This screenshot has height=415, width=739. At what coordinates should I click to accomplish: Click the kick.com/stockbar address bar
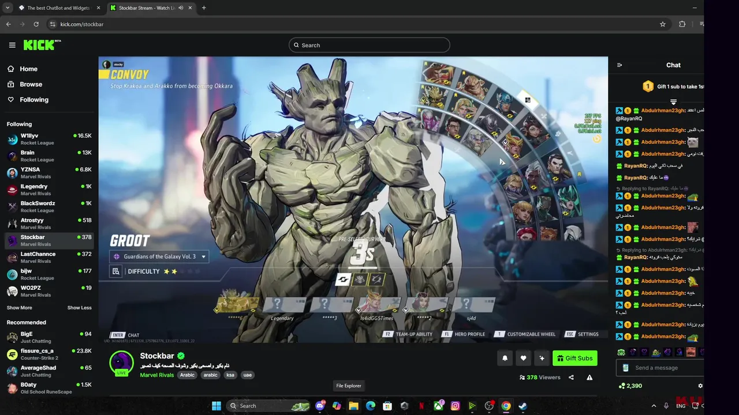pyautogui.click(x=358, y=24)
